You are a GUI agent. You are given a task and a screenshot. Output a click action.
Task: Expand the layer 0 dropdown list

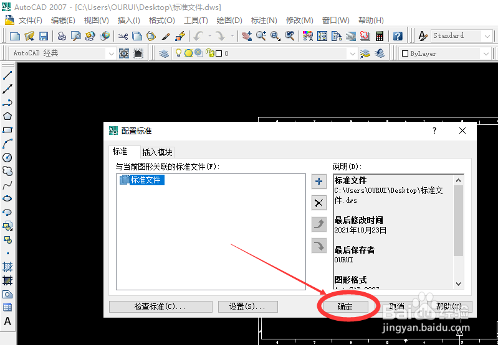click(x=353, y=53)
